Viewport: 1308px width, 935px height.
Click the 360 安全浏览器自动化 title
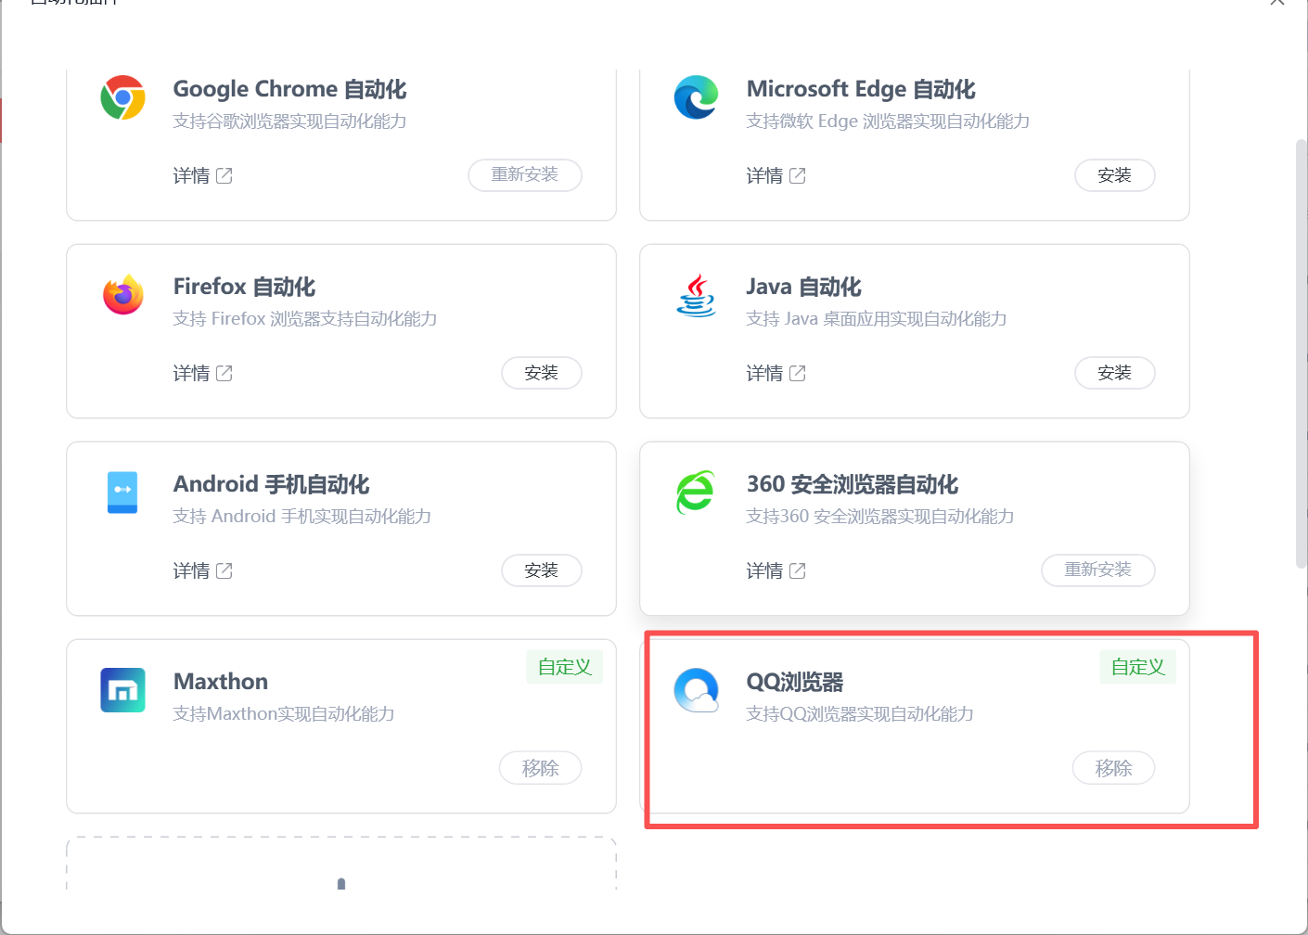click(x=853, y=484)
